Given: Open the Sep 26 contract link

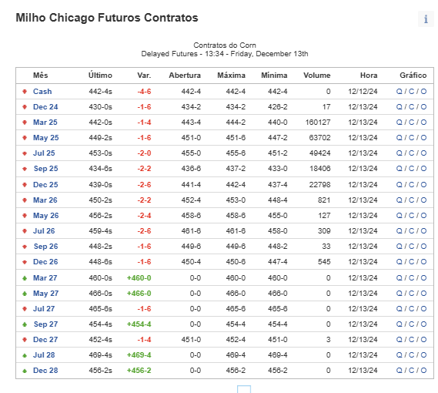Looking at the screenshot, I should pyautogui.click(x=46, y=246).
